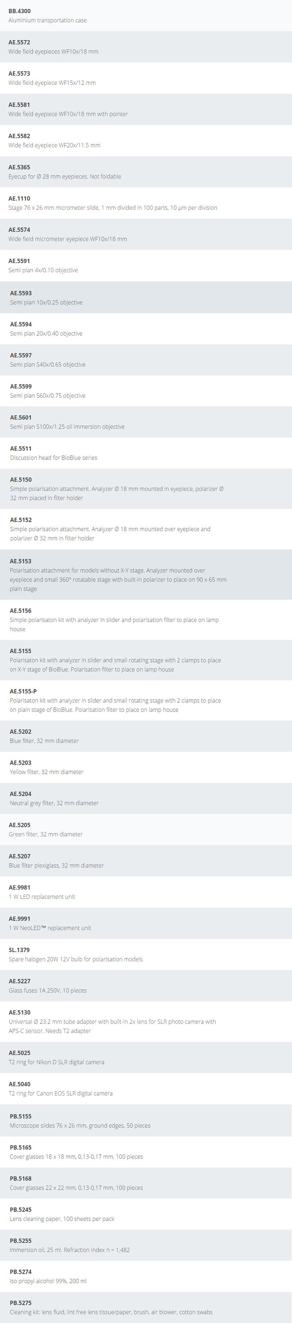Image resolution: width=292 pixels, height=1323 pixels.
Task: Click the AE.5572 wide field eyepieces entry
Action: point(146,47)
